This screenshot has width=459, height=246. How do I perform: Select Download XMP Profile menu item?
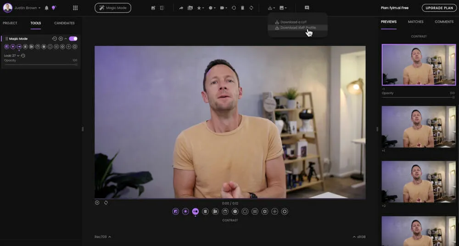(297, 28)
